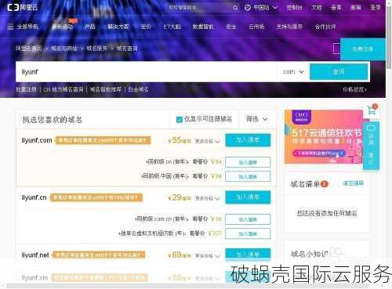Click the domain input containing ilyunf
Viewport: 392px width, 289px height.
[x=147, y=72]
